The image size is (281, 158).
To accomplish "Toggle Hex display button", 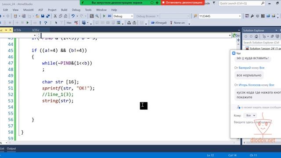I will pos(69,23).
